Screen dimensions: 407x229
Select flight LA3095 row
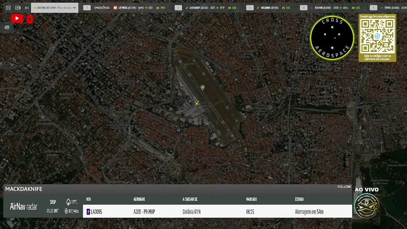point(217,212)
